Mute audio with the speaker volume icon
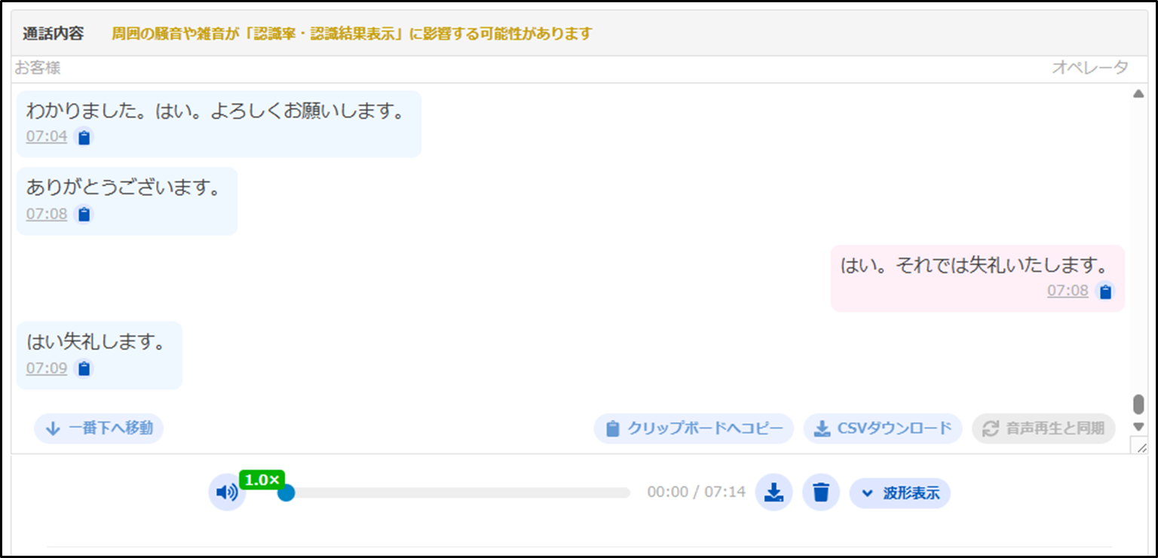Viewport: 1158px width, 558px height. [x=226, y=493]
